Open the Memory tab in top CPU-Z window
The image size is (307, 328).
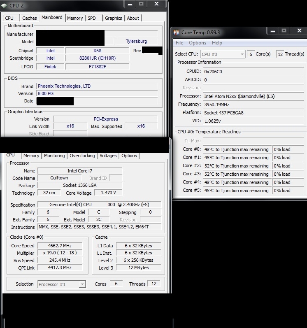point(75,18)
